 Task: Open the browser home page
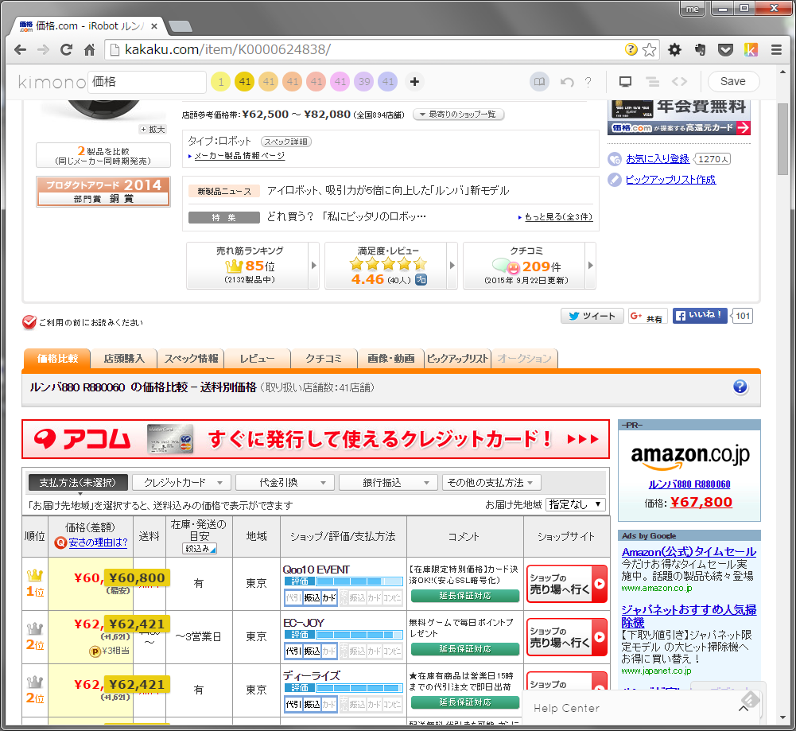(x=89, y=50)
